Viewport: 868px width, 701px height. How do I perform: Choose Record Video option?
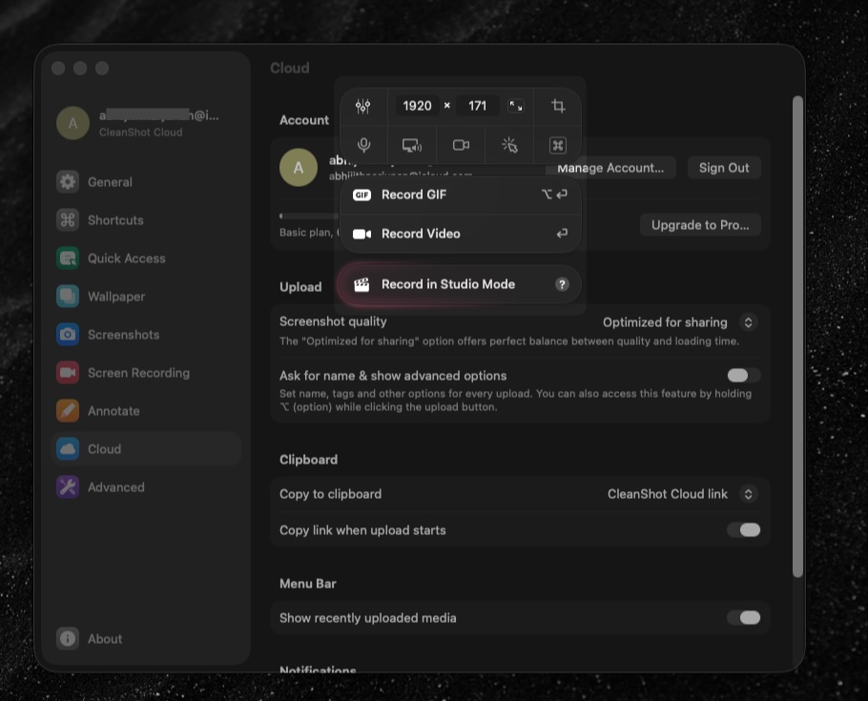coord(461,234)
